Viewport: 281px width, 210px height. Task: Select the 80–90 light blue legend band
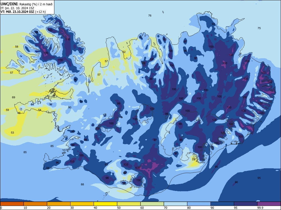tap(199, 204)
